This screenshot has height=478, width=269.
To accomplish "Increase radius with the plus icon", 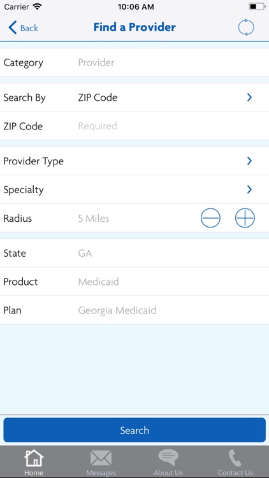I will (x=245, y=218).
